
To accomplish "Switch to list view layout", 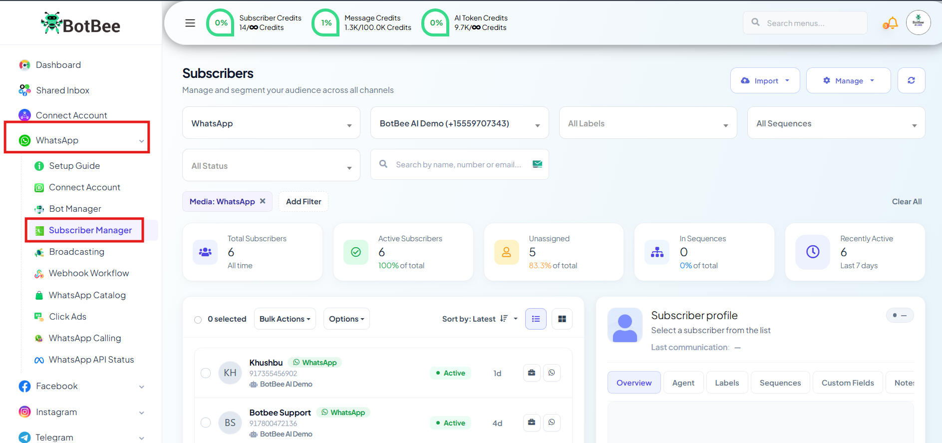I will pyautogui.click(x=536, y=319).
